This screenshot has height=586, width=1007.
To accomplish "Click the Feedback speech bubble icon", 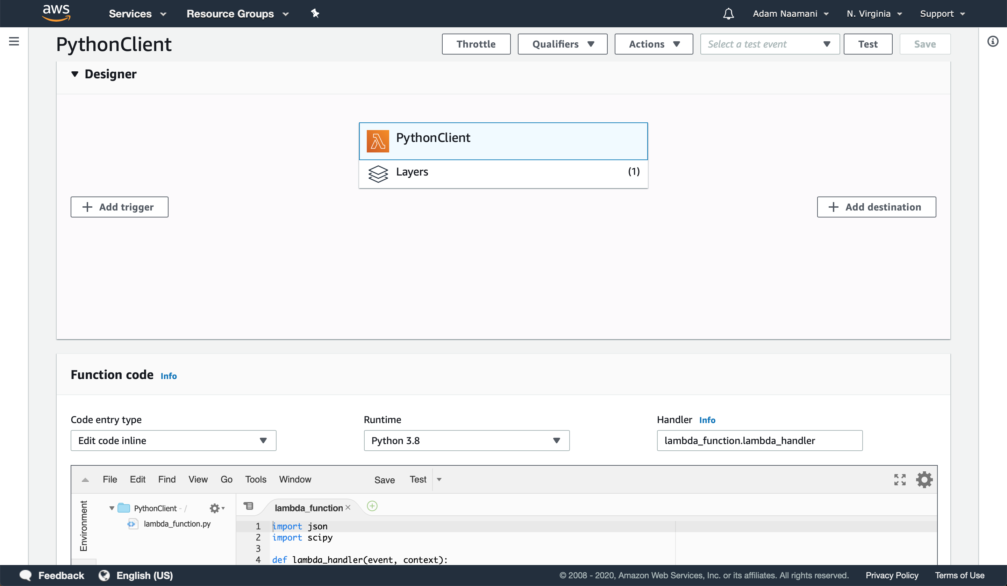I will coord(25,575).
